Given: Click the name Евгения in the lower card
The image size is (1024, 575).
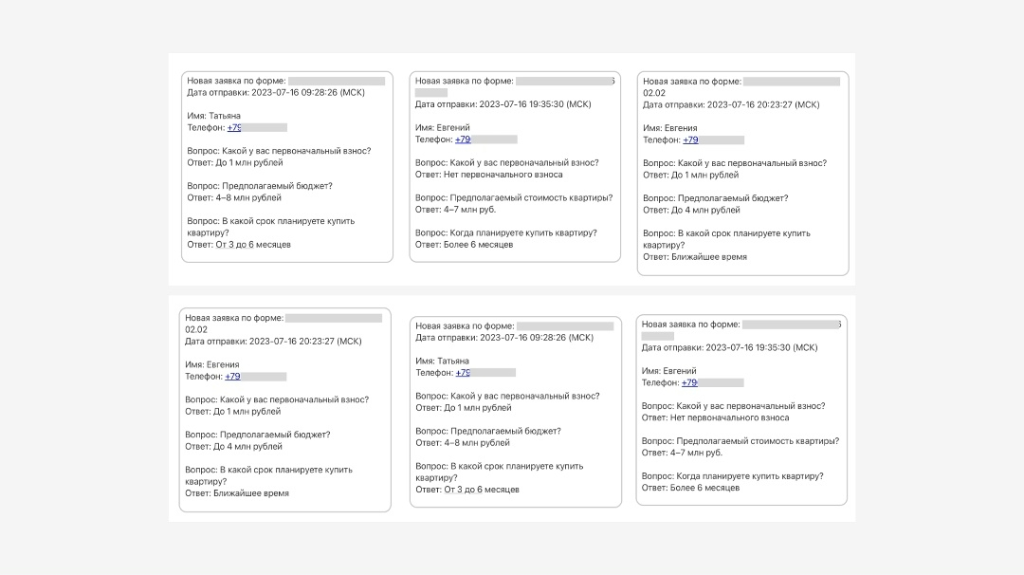Looking at the screenshot, I should [224, 364].
